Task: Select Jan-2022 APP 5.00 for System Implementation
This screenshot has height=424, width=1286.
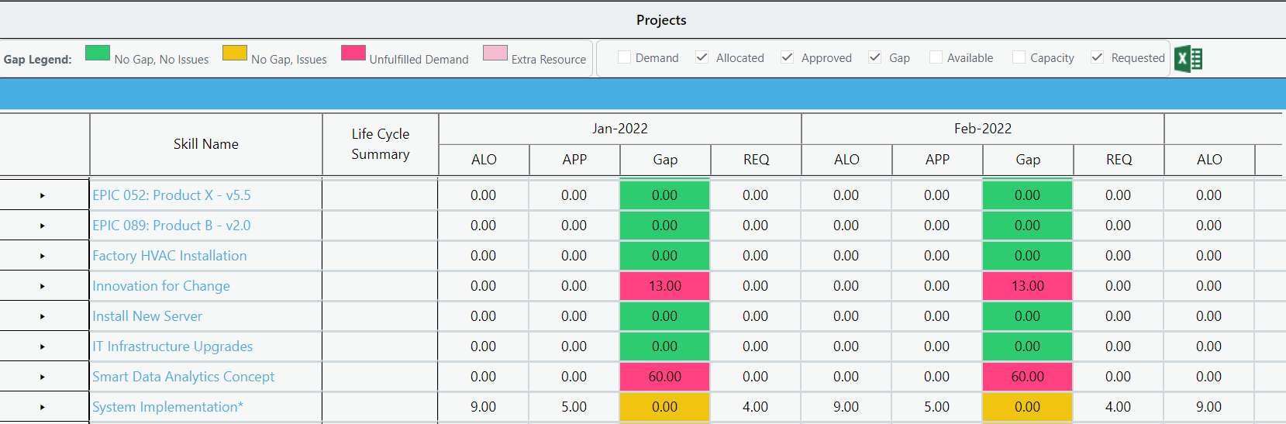Action: tap(574, 407)
